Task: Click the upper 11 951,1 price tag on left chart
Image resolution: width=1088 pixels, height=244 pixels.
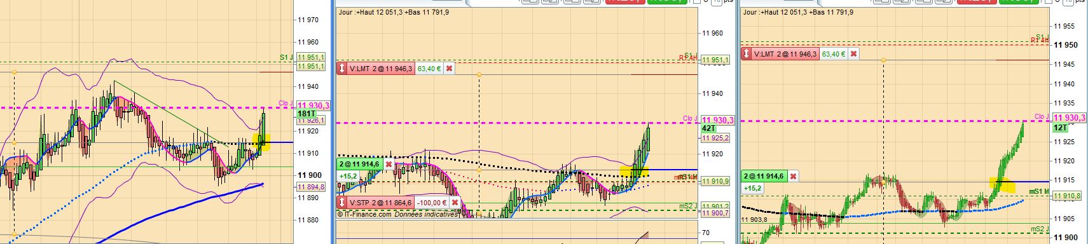Action: [x=312, y=58]
